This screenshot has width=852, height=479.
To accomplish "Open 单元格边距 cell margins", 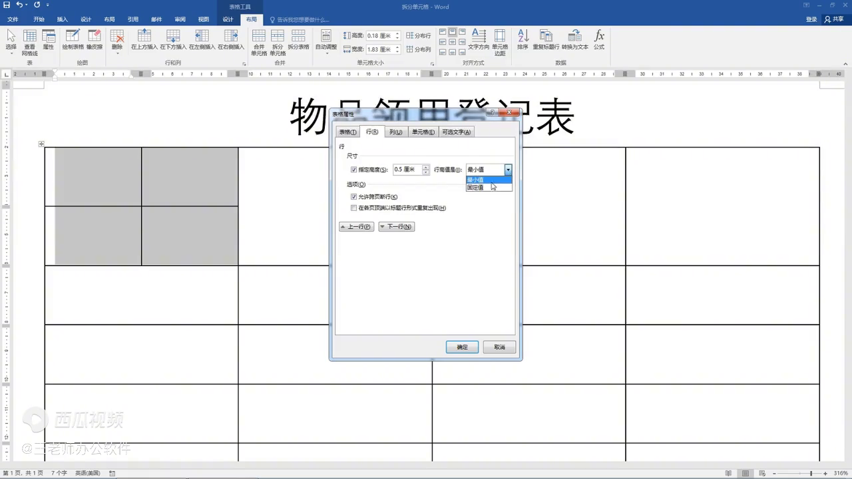I will 500,42.
